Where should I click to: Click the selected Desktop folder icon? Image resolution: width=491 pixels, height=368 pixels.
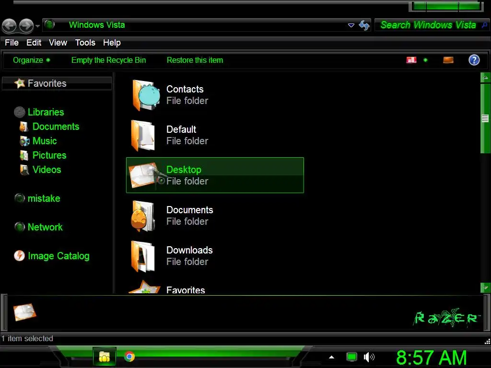(146, 175)
